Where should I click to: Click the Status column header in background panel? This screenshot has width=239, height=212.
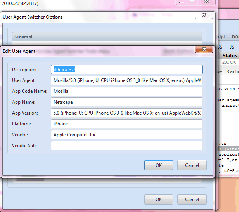click(x=230, y=56)
